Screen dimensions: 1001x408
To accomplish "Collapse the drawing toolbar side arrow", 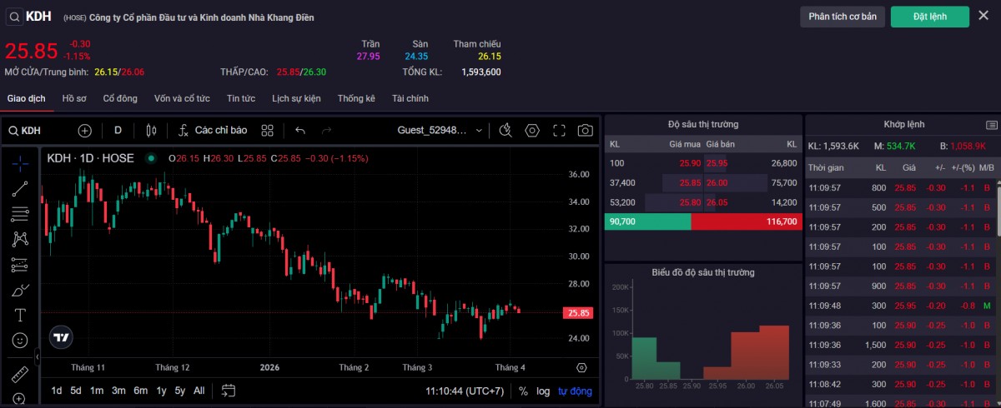I will point(37,356).
